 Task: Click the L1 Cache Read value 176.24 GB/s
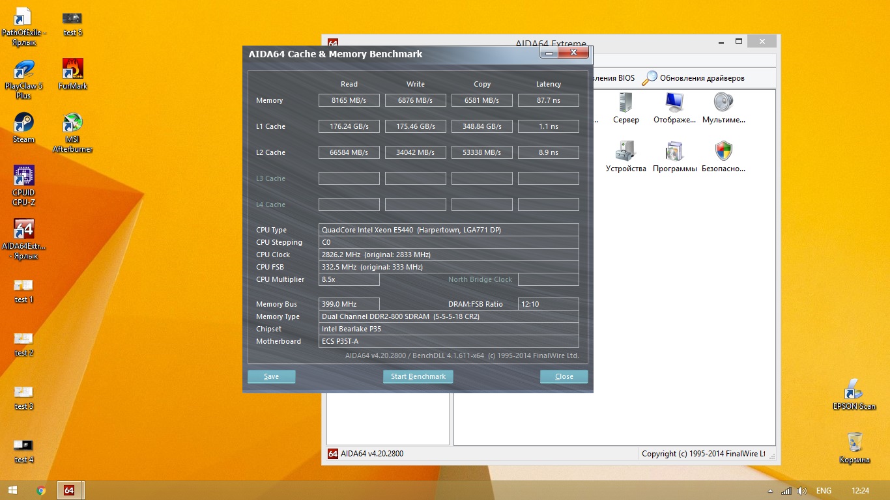point(349,126)
